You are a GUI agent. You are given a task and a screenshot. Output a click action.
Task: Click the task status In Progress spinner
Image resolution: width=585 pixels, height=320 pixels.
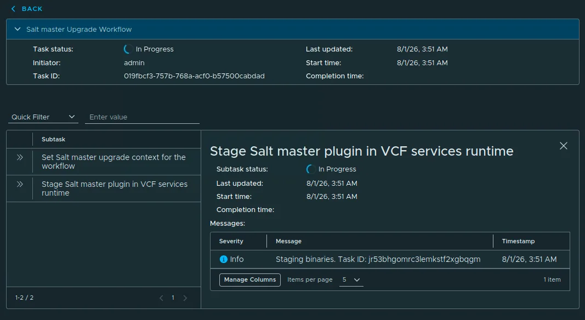tap(128, 49)
